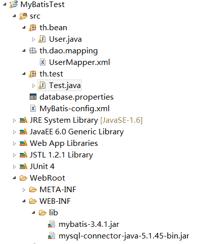
Task: Collapse the WEB-INF folder
Action: click(x=24, y=201)
